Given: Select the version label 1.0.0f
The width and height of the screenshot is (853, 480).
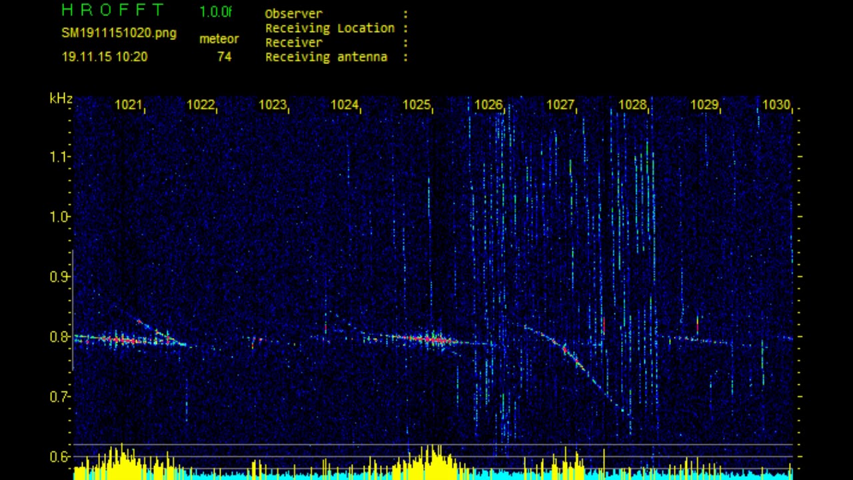Looking at the screenshot, I should (215, 12).
